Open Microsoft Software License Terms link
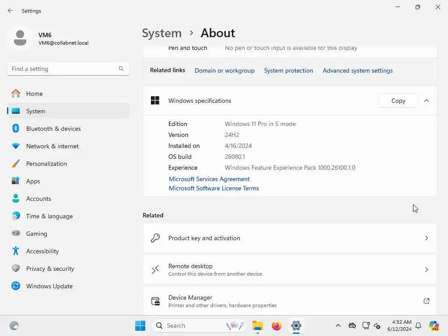 213,188
